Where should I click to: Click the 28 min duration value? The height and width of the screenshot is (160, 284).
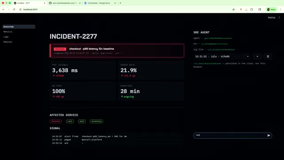[x=130, y=91]
